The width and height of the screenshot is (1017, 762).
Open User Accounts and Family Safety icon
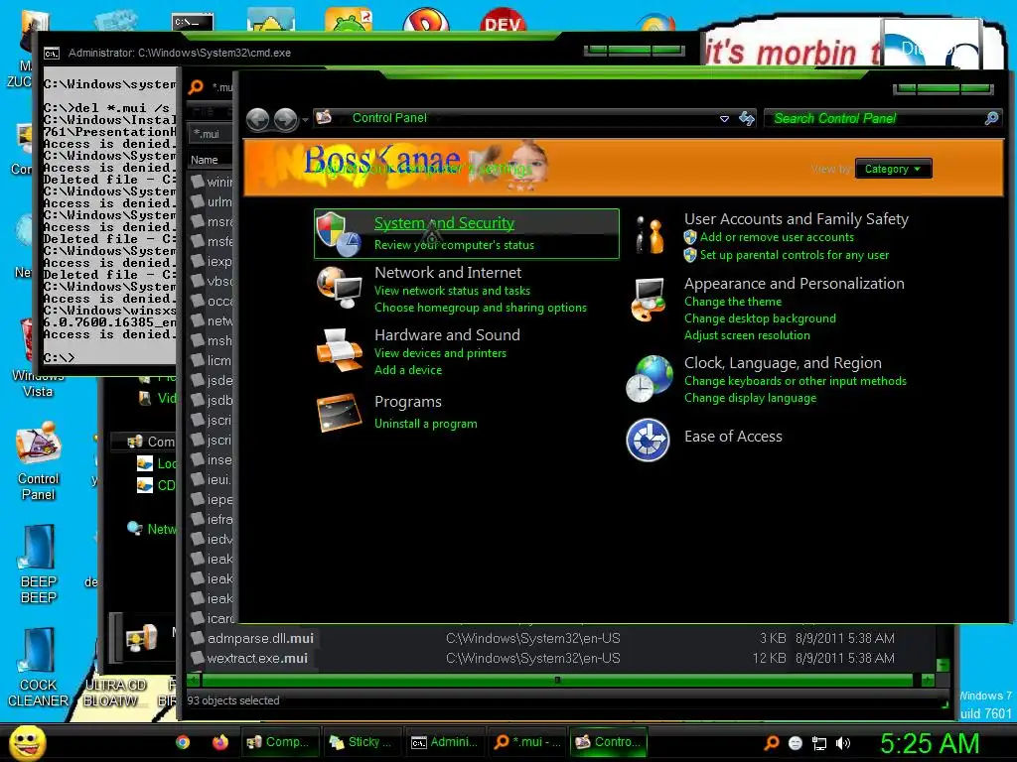tap(651, 234)
